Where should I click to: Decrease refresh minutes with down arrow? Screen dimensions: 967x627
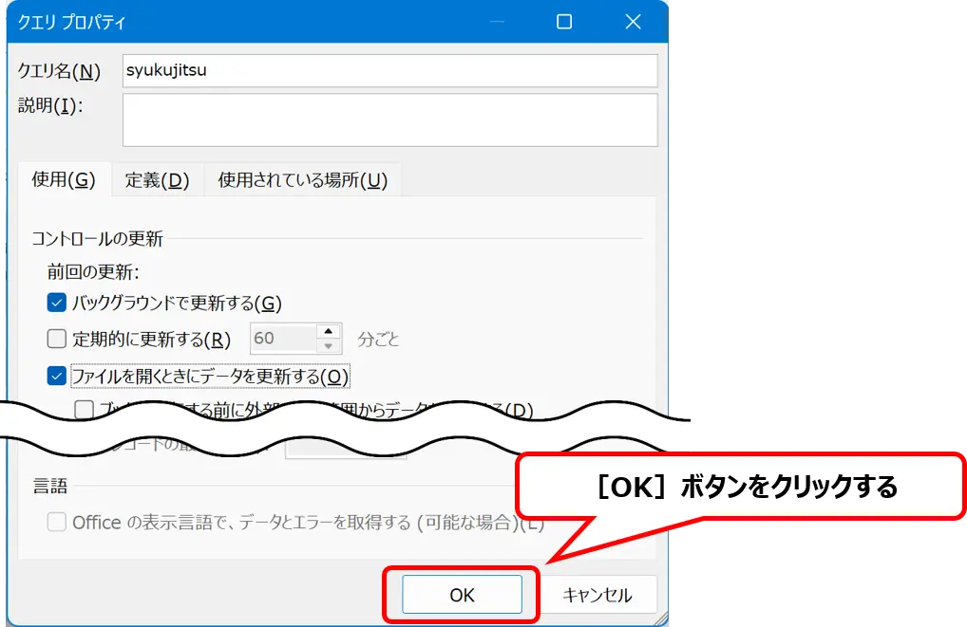tap(329, 345)
